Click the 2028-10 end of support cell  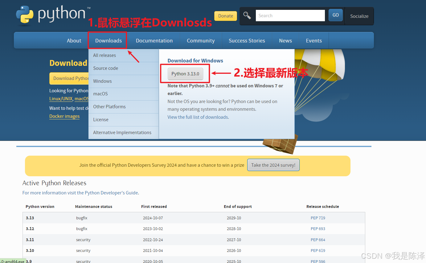[x=234, y=229]
